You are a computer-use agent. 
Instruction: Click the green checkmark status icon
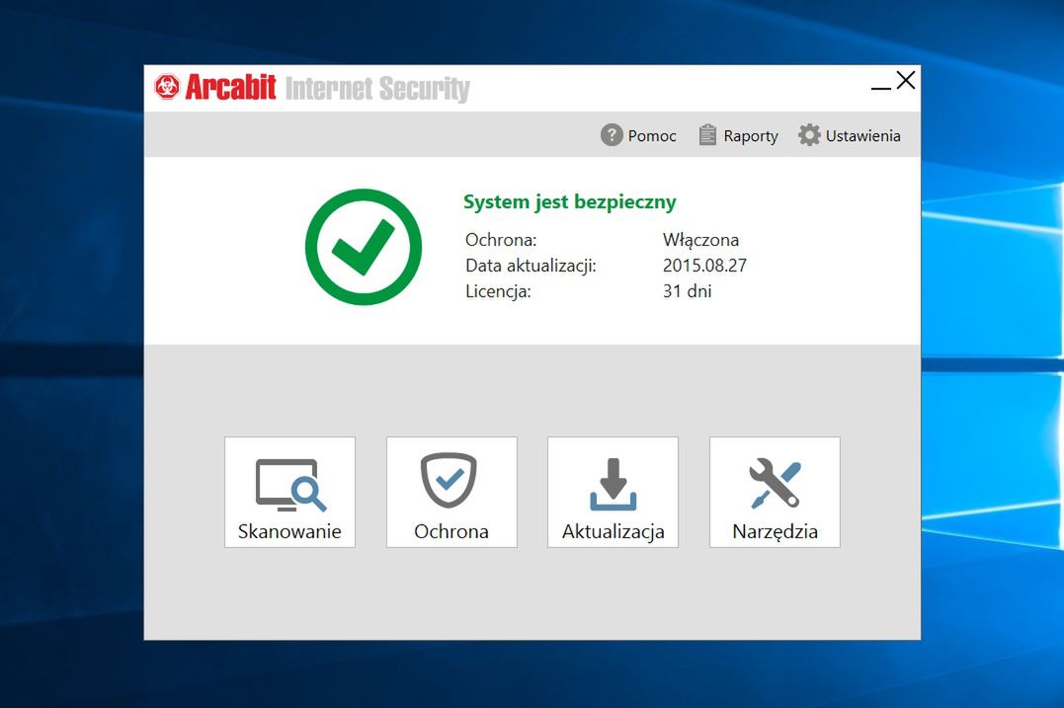coord(364,246)
